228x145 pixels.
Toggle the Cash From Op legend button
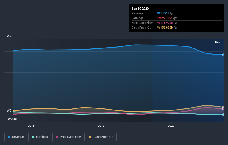coord(101,137)
